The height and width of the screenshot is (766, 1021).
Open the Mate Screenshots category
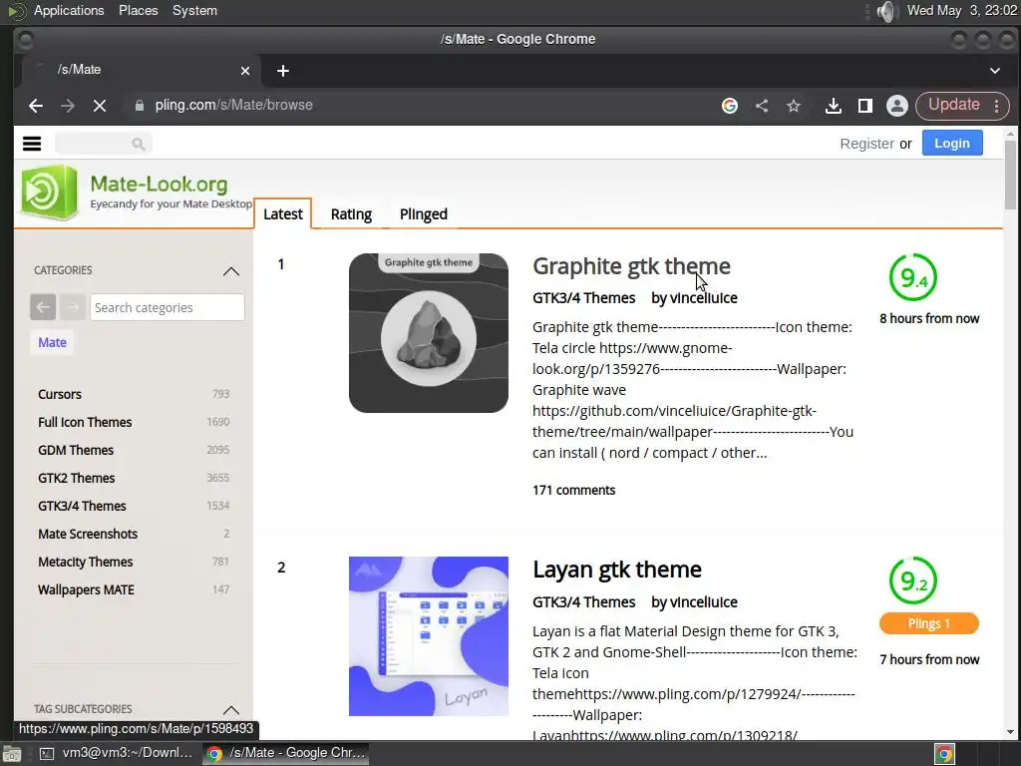point(88,535)
